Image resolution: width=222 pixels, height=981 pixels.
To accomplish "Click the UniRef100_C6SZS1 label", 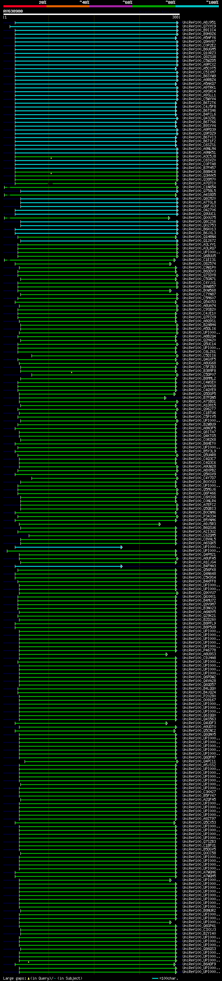I will coord(199,145).
